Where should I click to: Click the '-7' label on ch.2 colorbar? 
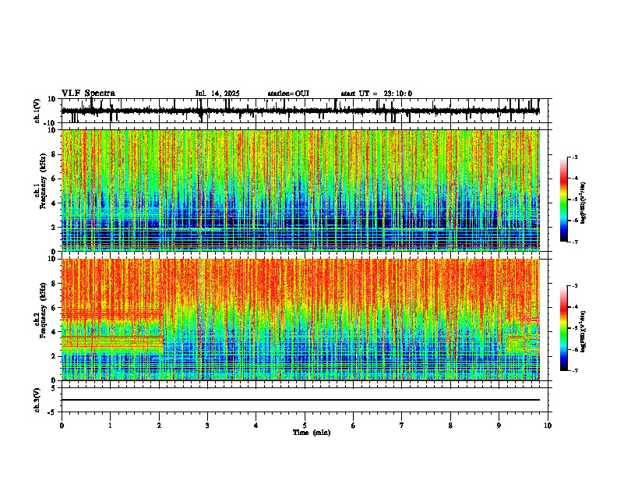pyautogui.click(x=575, y=370)
